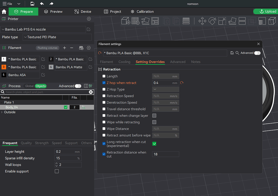This screenshot has height=196, width=278.
Task: Enable Deretraction Speed override checkbox
Action: [104, 103]
